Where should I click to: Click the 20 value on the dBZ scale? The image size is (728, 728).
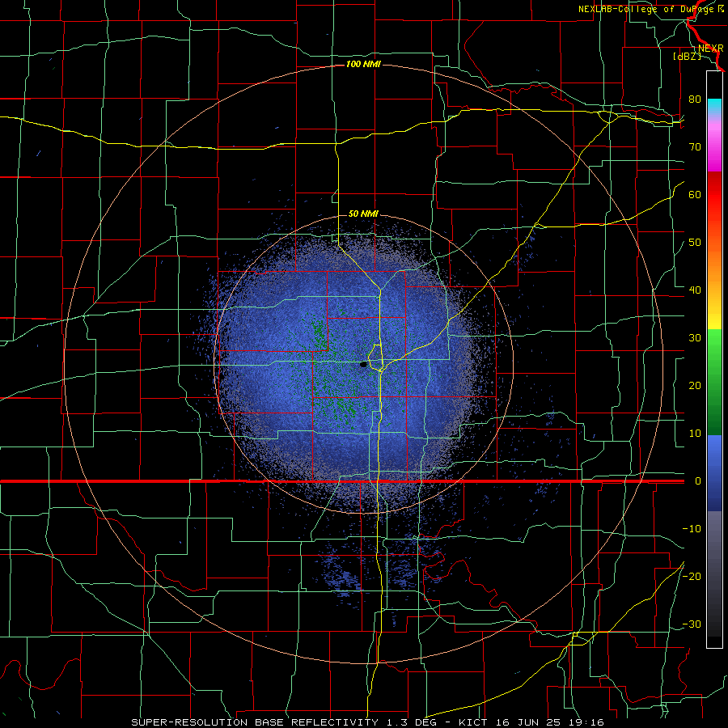pyautogui.click(x=695, y=386)
